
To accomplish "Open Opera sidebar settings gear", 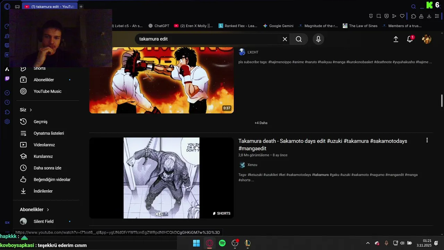I will tap(7, 122).
